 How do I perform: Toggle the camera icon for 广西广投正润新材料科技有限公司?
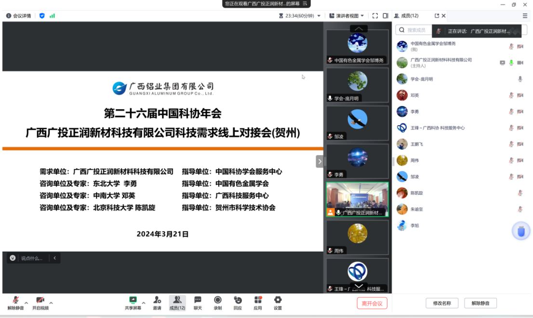pyautogui.click(x=520, y=63)
